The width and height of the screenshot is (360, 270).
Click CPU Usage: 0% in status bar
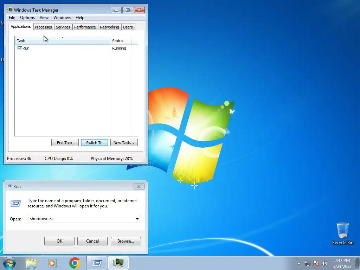coord(59,159)
